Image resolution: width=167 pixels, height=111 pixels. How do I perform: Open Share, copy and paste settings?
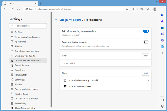[28, 56]
